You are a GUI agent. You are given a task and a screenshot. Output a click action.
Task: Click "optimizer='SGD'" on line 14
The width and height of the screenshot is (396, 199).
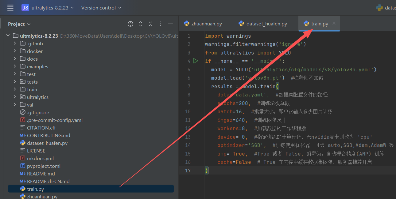click(240, 145)
